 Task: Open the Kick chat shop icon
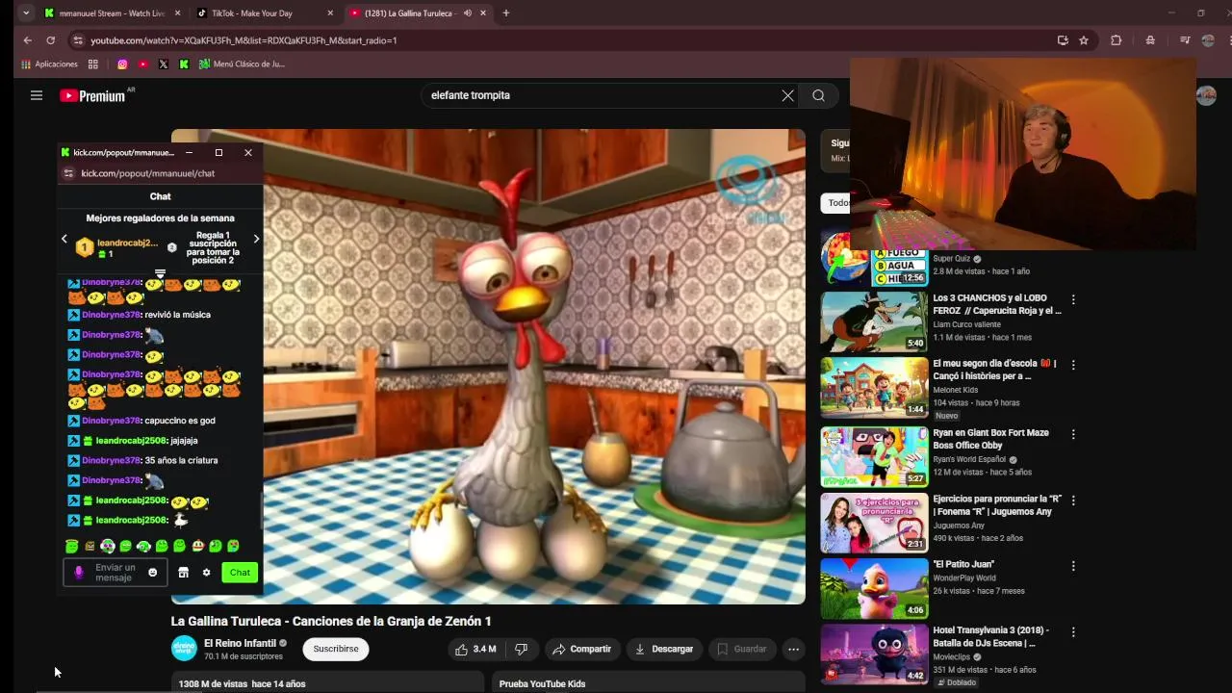[x=183, y=573]
